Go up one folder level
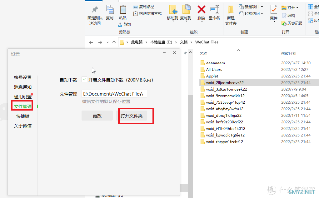319x198 pixels. [x=114, y=42]
